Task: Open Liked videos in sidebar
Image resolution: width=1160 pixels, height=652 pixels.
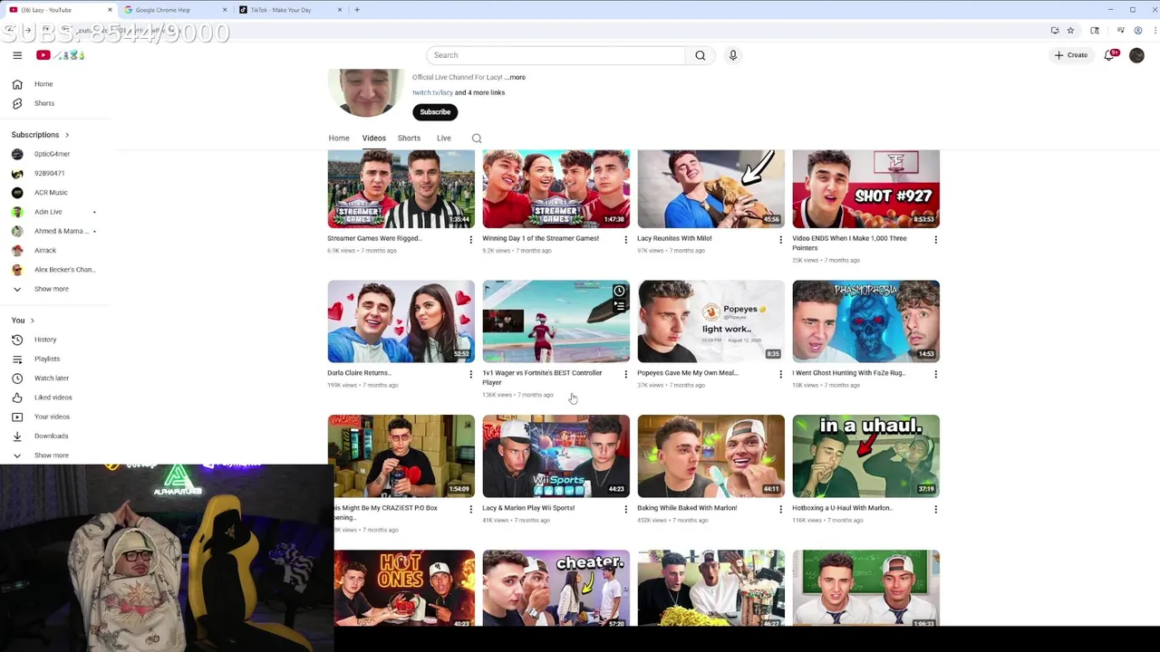Action: point(54,398)
